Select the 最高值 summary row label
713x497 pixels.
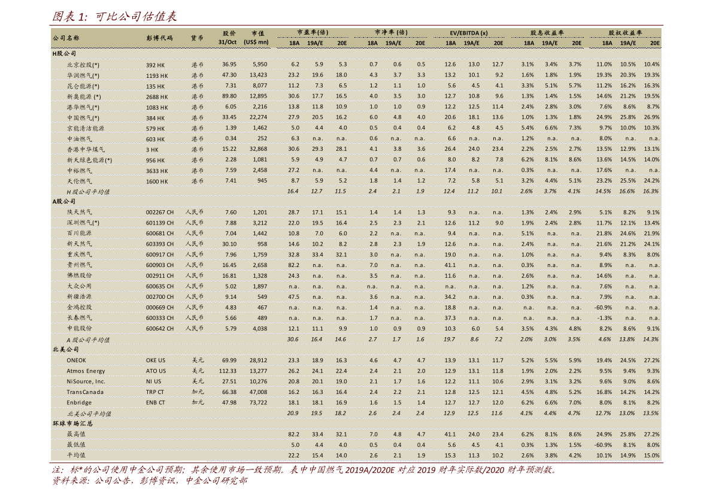pos(76,434)
